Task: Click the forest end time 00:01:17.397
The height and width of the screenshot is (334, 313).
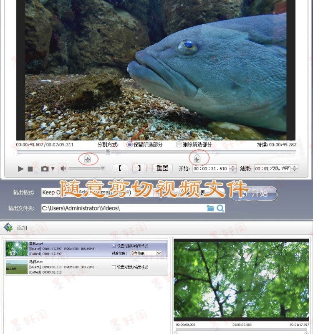Action: pos(299,325)
